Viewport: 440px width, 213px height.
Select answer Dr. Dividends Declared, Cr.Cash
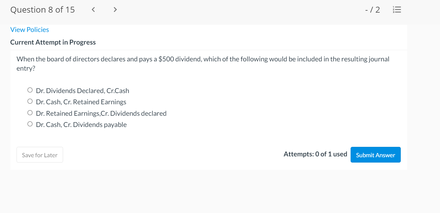click(30, 90)
